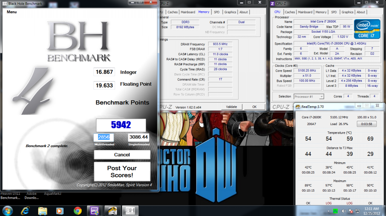
Task: Click the Name field Intel Core i7 2600K
Action: pyautogui.click(x=323, y=21)
